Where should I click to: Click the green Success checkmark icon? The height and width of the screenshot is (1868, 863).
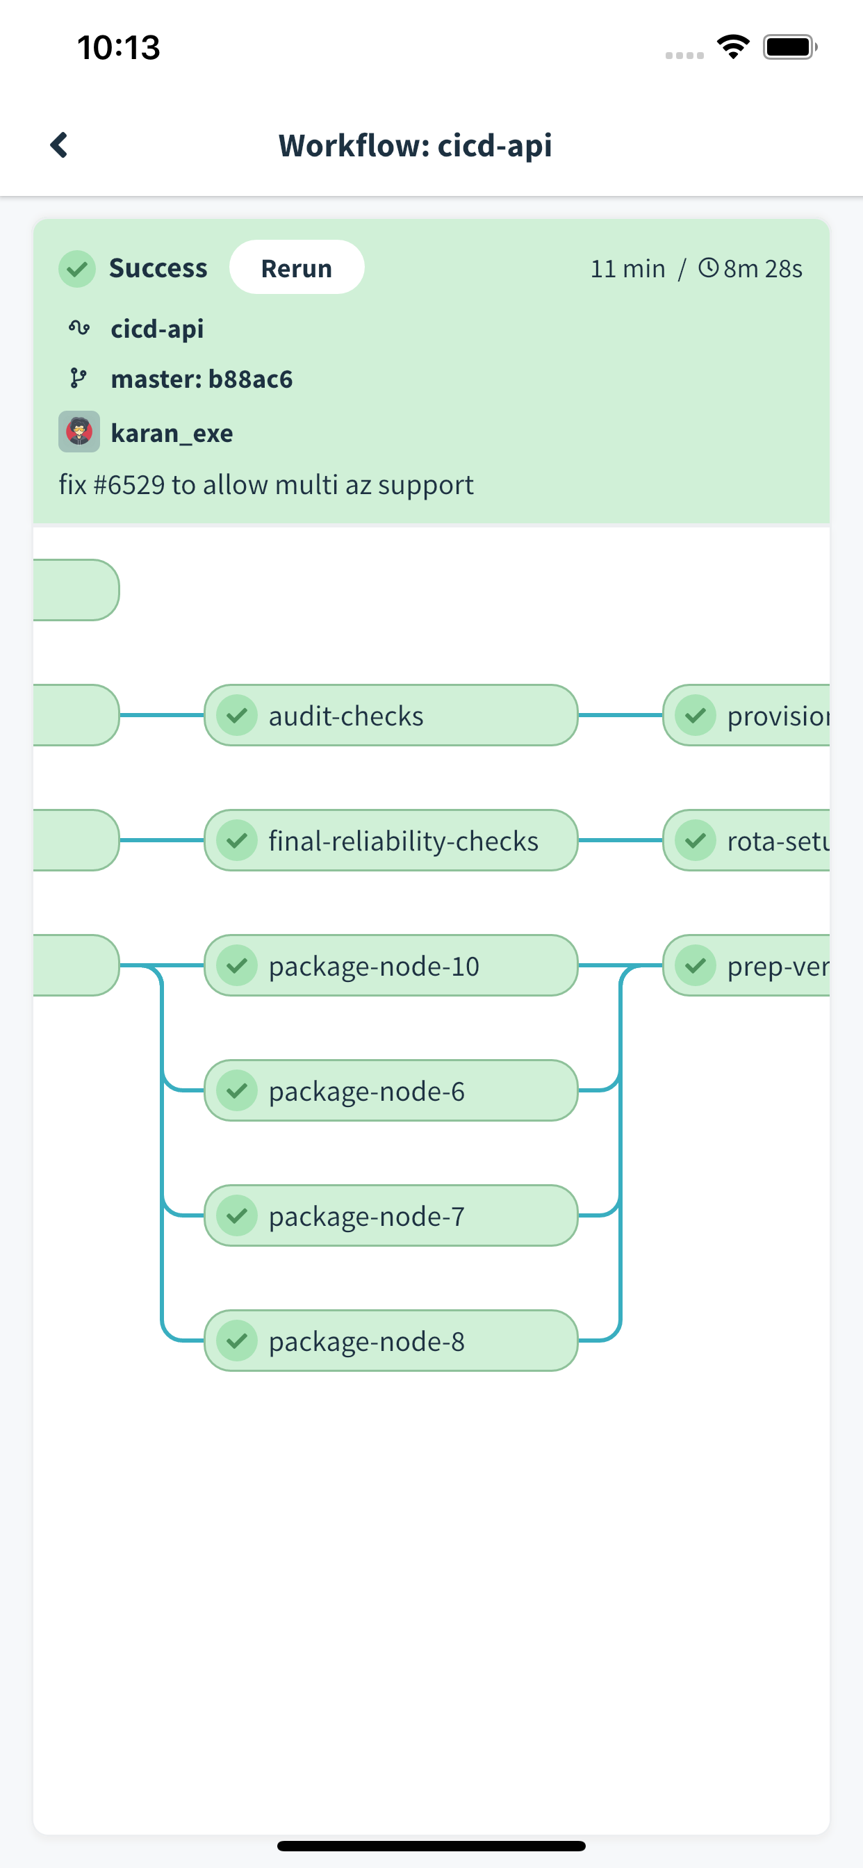(x=78, y=269)
